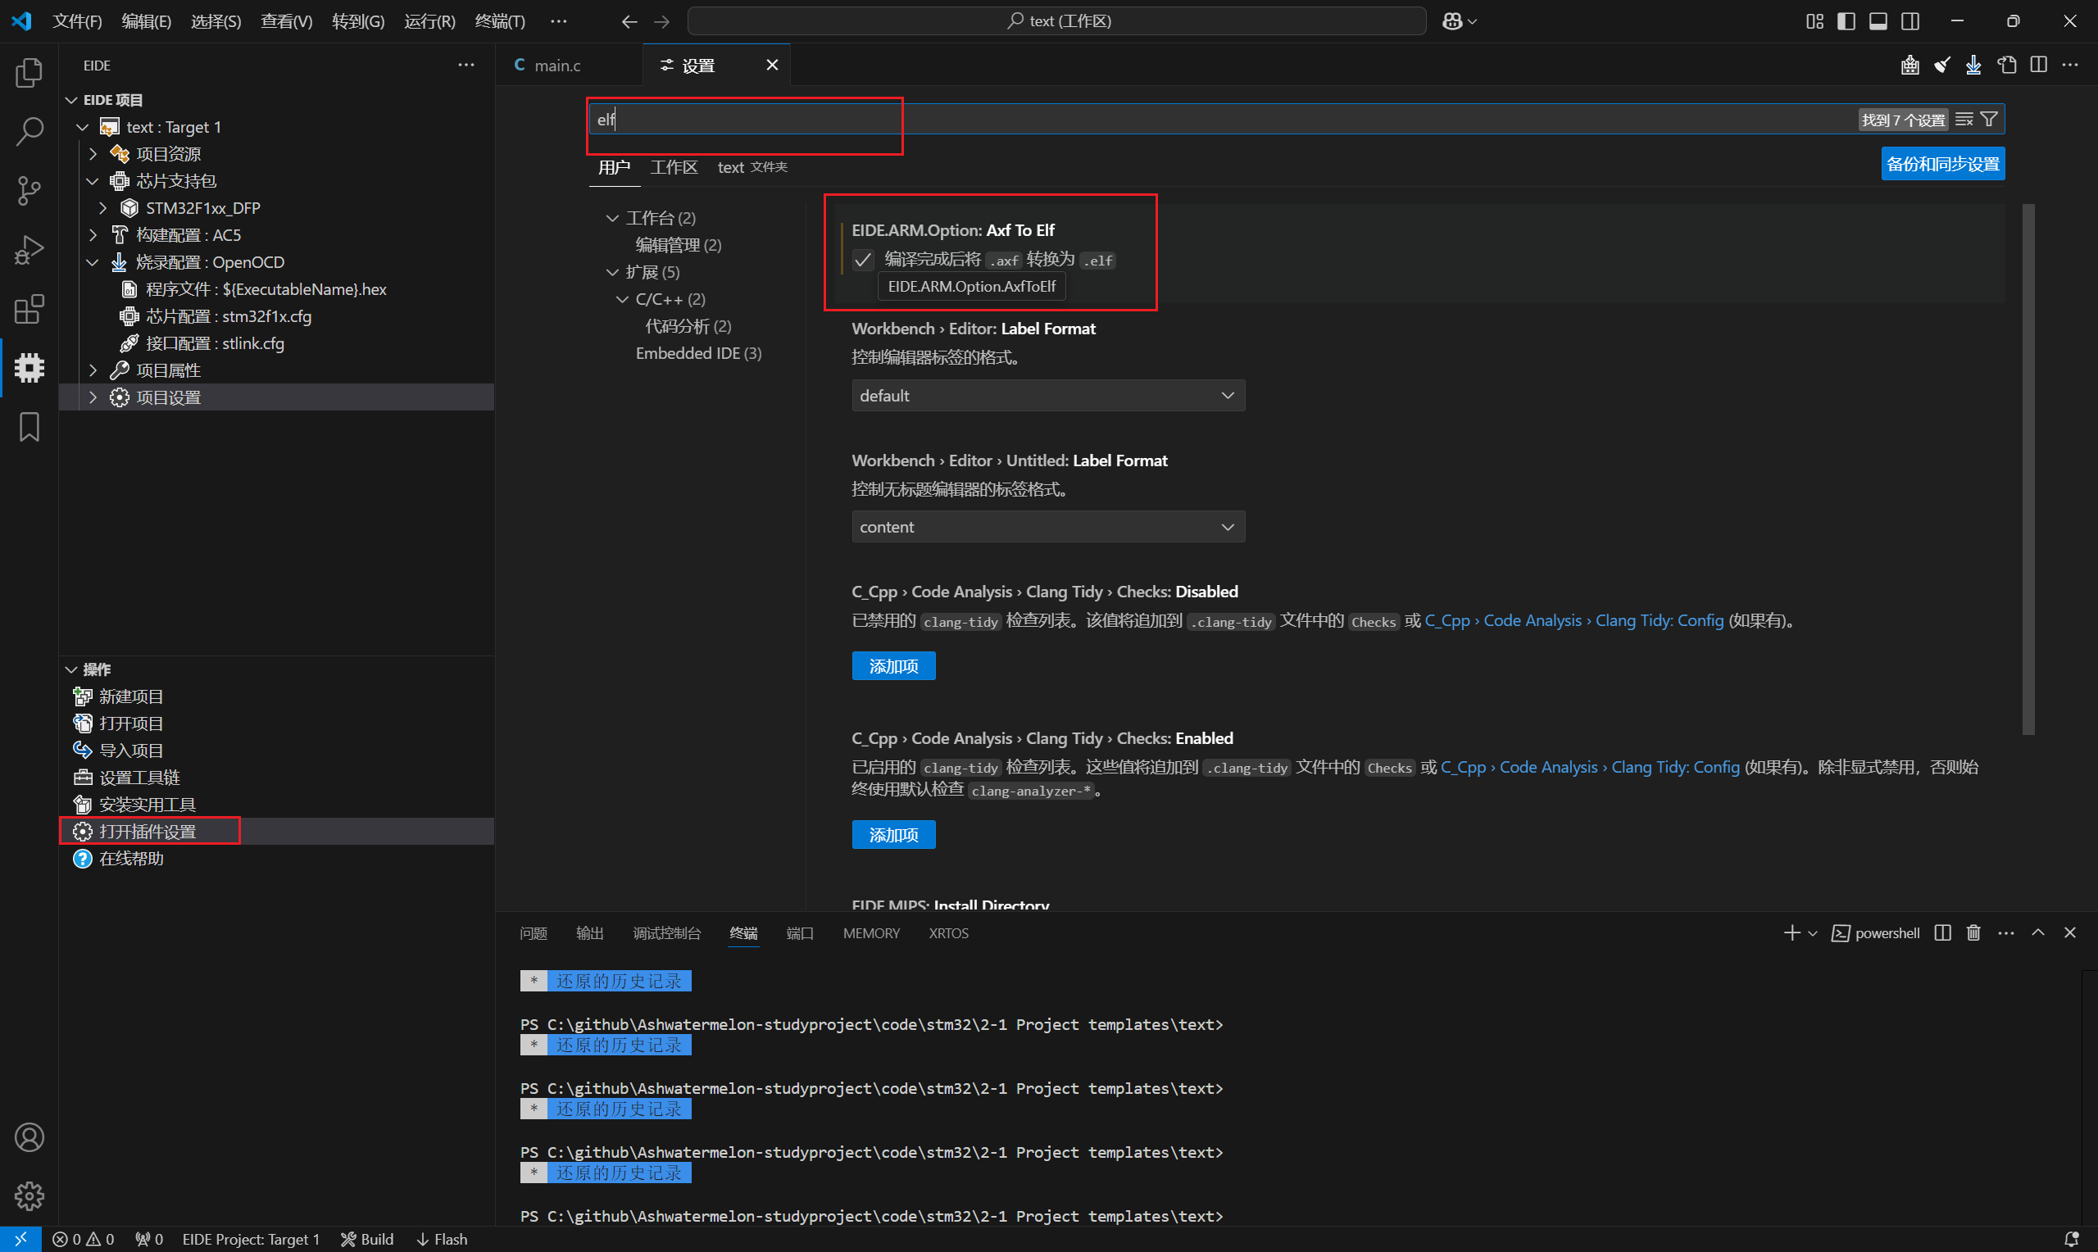The image size is (2098, 1252).
Task: Toggle the primary side bar layout button
Action: click(1846, 21)
